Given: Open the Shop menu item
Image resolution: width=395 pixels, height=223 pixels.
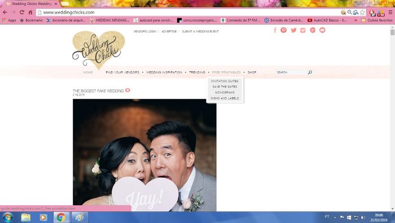Looking at the screenshot, I should pos(252,72).
